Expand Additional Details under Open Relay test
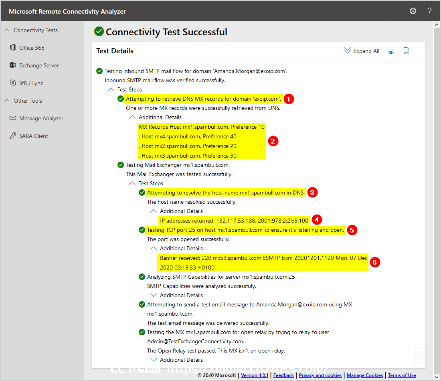The width and height of the screenshot is (441, 381). pyautogui.click(x=154, y=360)
